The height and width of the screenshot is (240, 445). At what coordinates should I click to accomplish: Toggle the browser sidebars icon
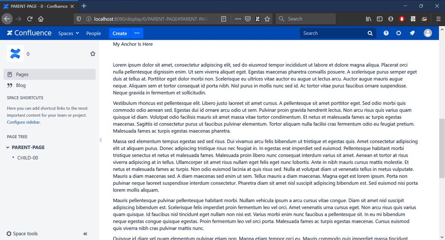380,19
